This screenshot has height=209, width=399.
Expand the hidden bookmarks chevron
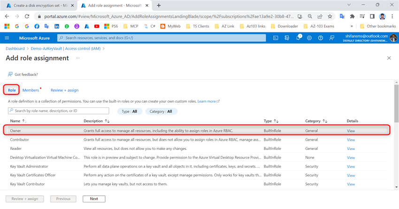tap(352, 26)
